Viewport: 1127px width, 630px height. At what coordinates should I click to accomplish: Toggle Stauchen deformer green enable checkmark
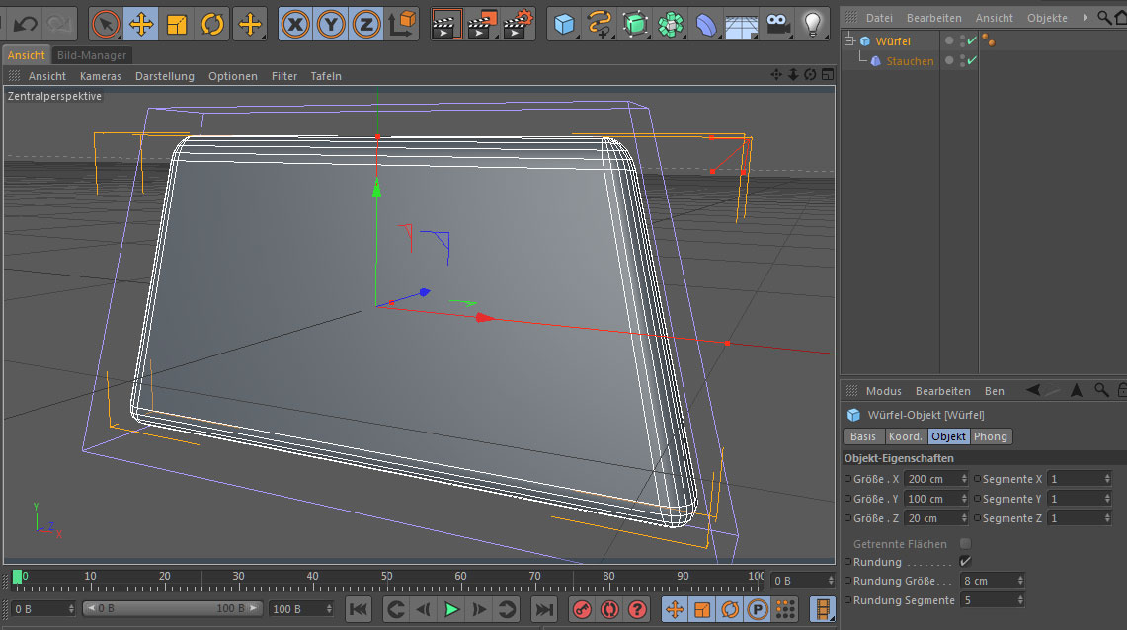(972, 61)
